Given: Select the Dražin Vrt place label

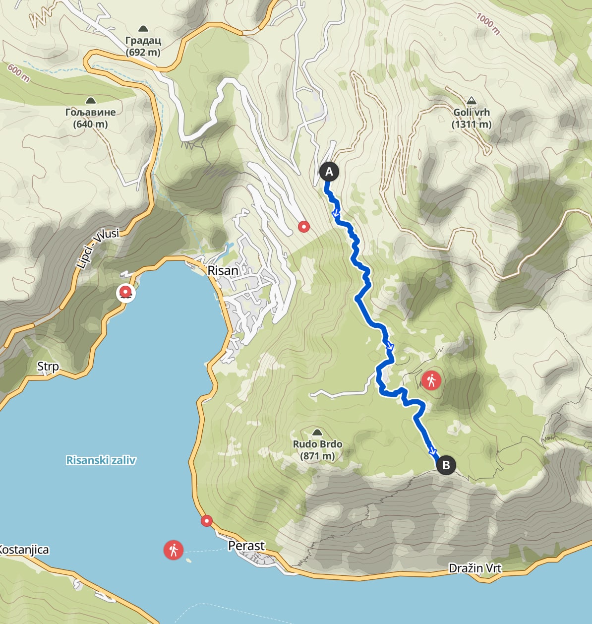Looking at the screenshot, I should [x=475, y=568].
